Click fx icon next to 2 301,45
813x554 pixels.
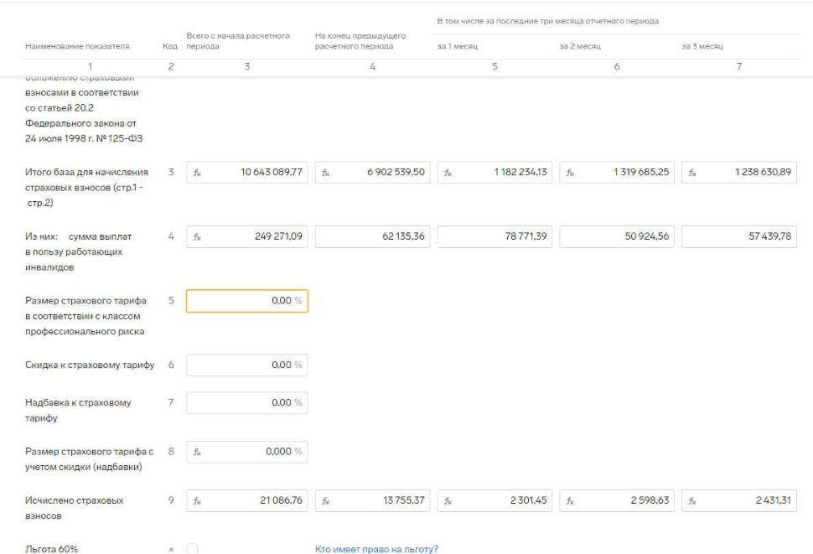click(x=448, y=500)
